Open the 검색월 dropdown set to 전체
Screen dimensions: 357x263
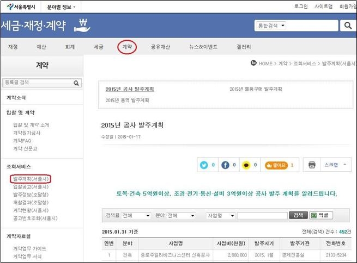click(x=136, y=216)
